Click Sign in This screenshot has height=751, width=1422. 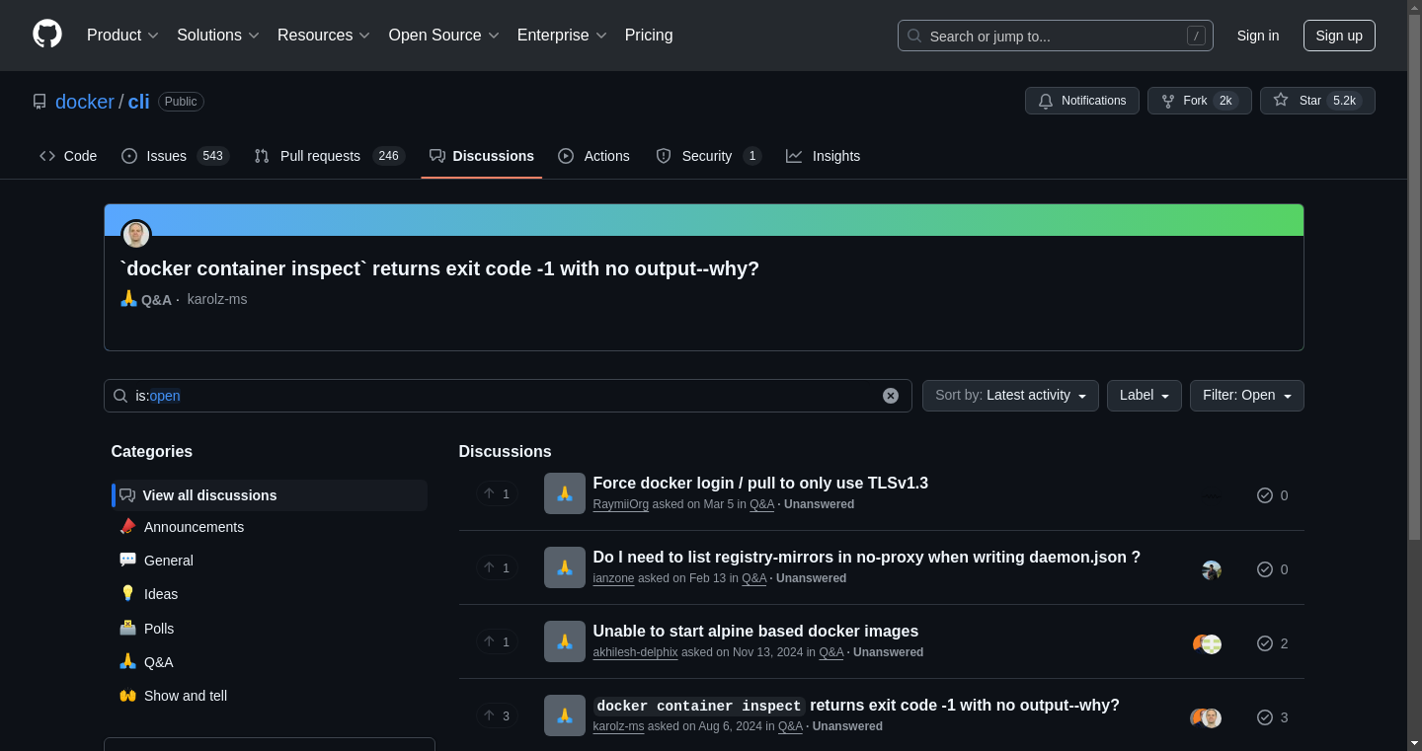(x=1258, y=36)
